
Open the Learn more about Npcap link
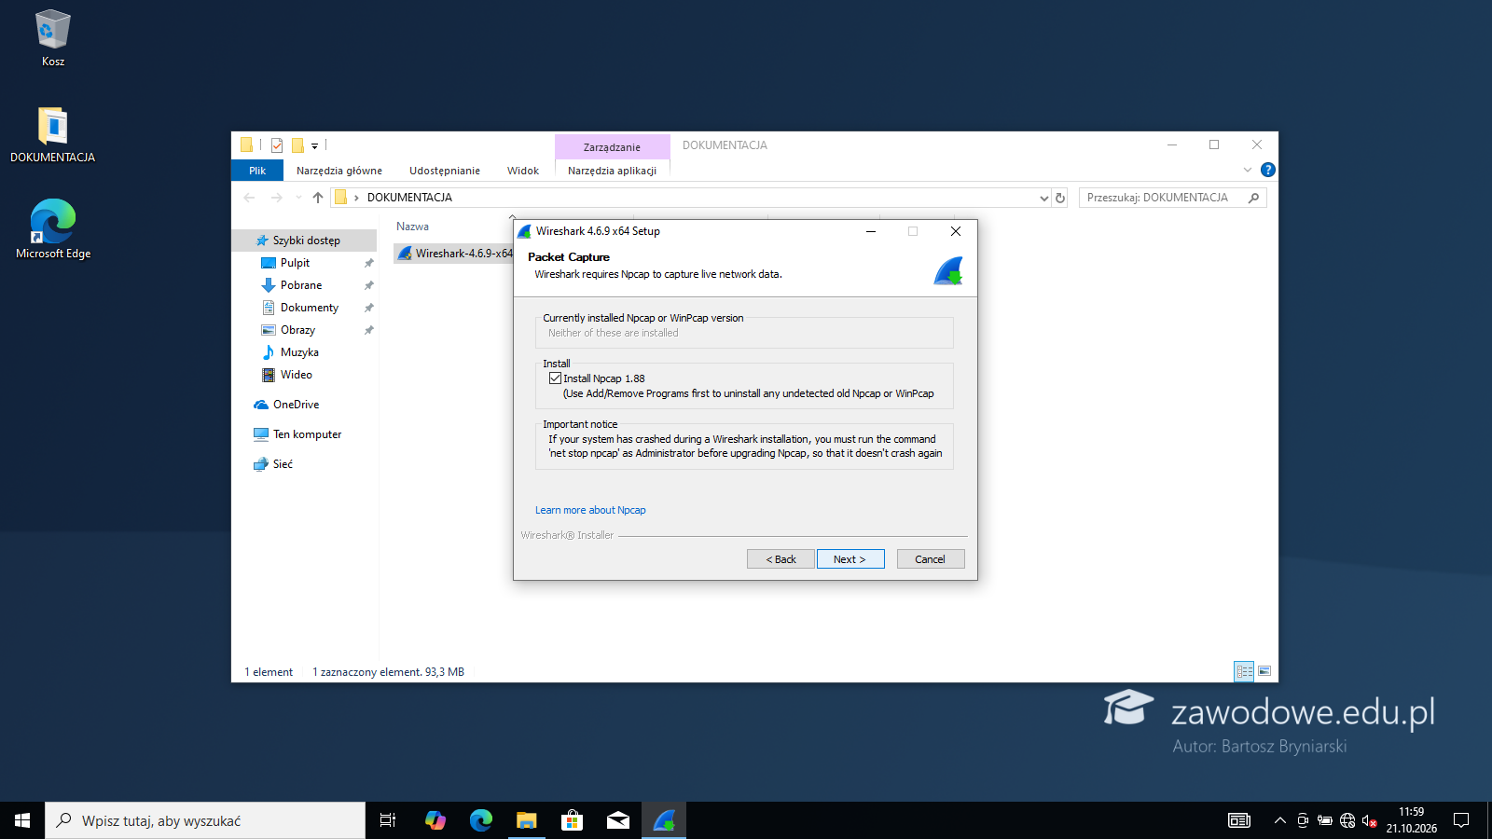[590, 510]
